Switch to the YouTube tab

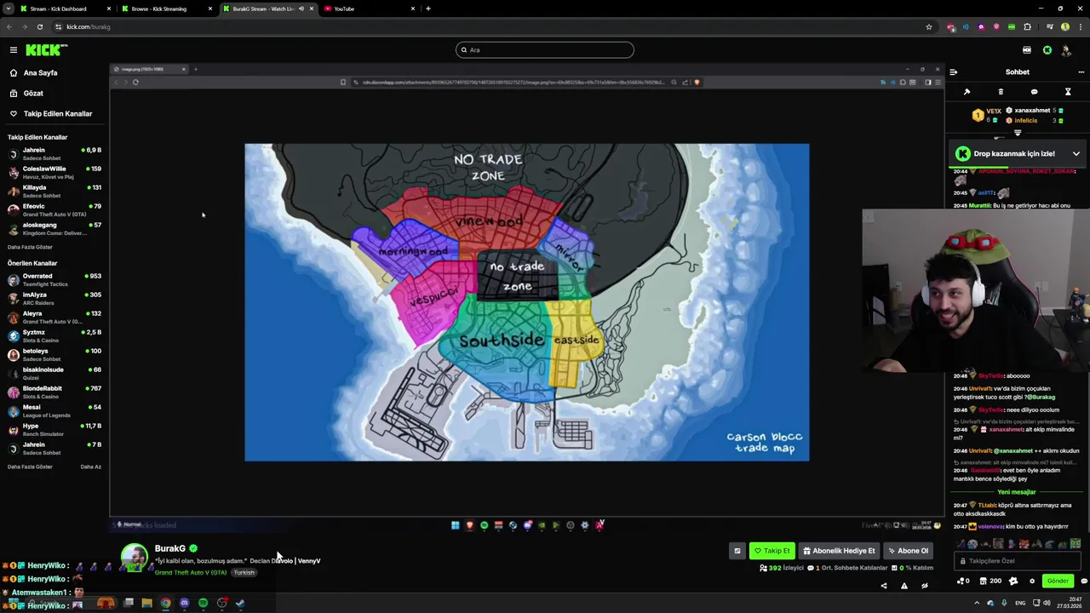[x=370, y=9]
